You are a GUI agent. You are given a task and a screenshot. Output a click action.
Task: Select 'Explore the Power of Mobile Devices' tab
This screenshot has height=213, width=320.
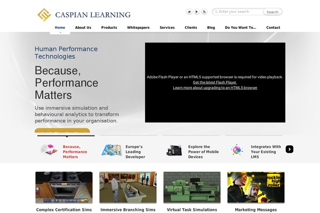(204, 152)
